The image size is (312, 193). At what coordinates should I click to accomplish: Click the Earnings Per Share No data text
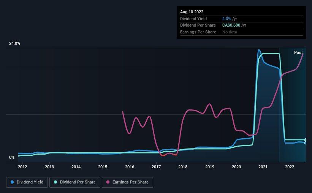230,32
